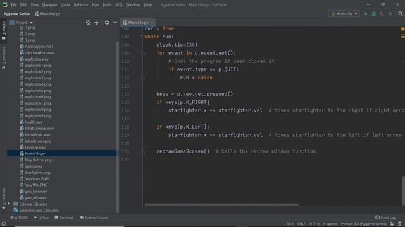This screenshot has height=227, width=405.
Task: Select Starfighter.png in project tree
Action: pyautogui.click(x=37, y=172)
